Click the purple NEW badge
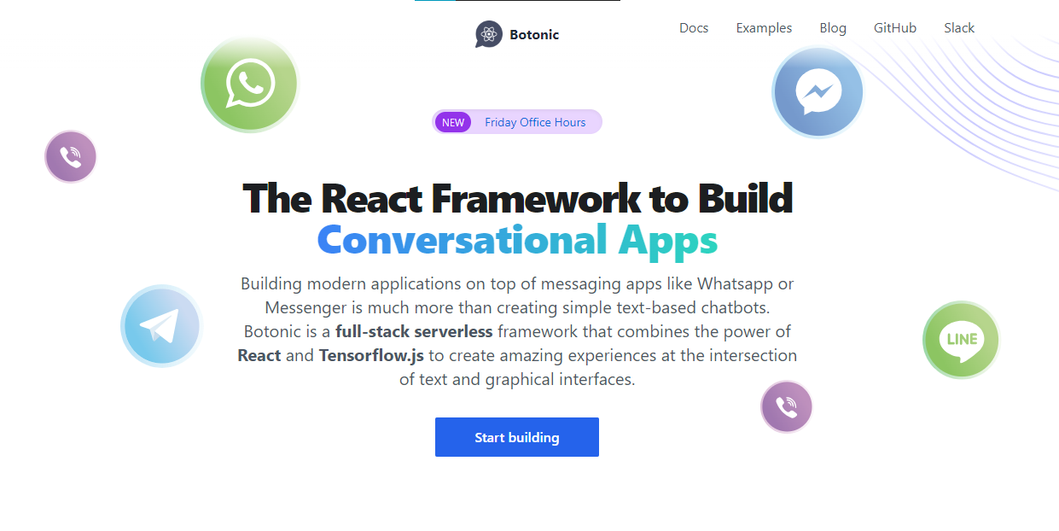Image resolution: width=1059 pixels, height=531 pixels. pos(453,122)
